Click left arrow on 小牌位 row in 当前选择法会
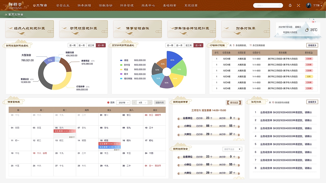326x183 pixels. click(x=178, y=165)
